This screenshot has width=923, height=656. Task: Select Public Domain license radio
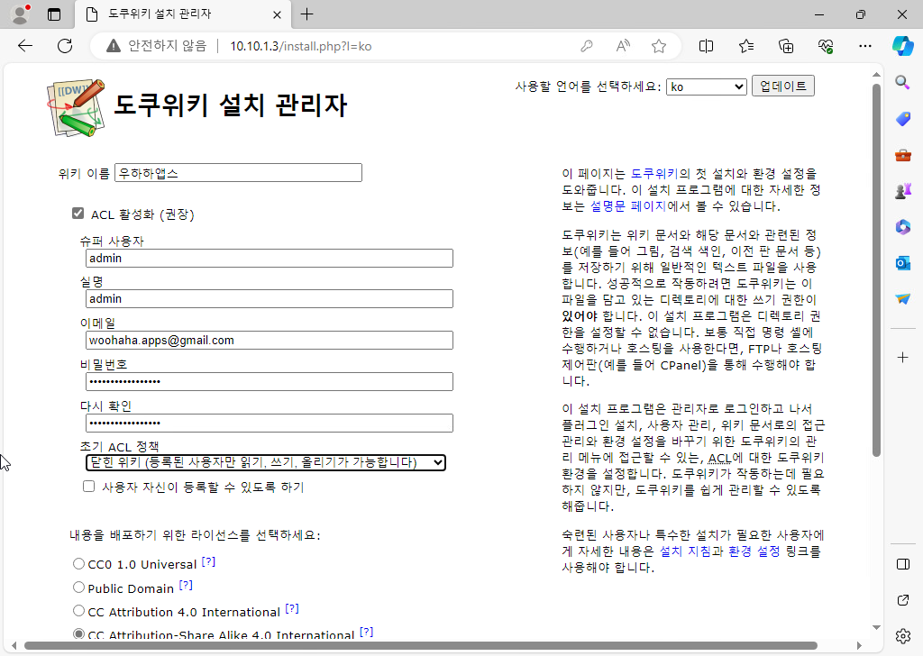pyautogui.click(x=78, y=588)
